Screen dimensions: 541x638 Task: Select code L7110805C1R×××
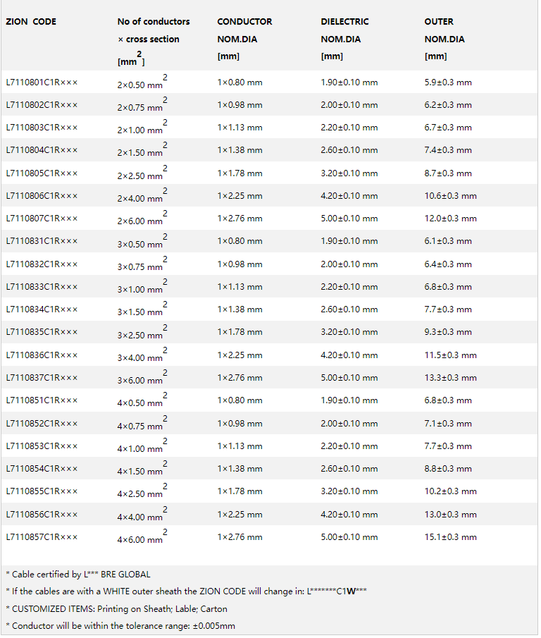tap(42, 173)
